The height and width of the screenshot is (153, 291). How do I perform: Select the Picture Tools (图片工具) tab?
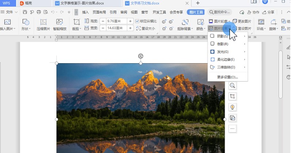click(x=196, y=12)
